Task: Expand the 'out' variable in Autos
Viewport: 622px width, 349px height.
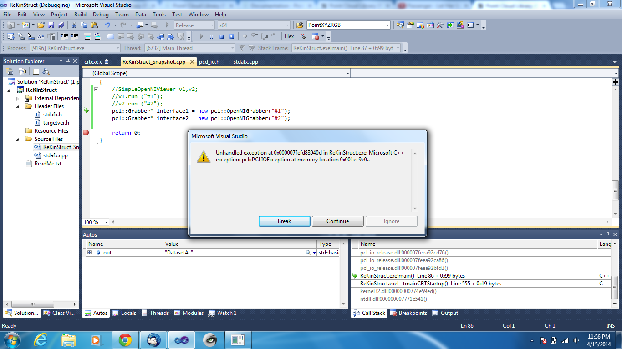Action: pyautogui.click(x=89, y=253)
